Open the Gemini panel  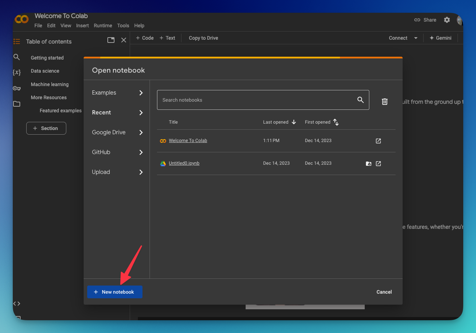(441, 38)
